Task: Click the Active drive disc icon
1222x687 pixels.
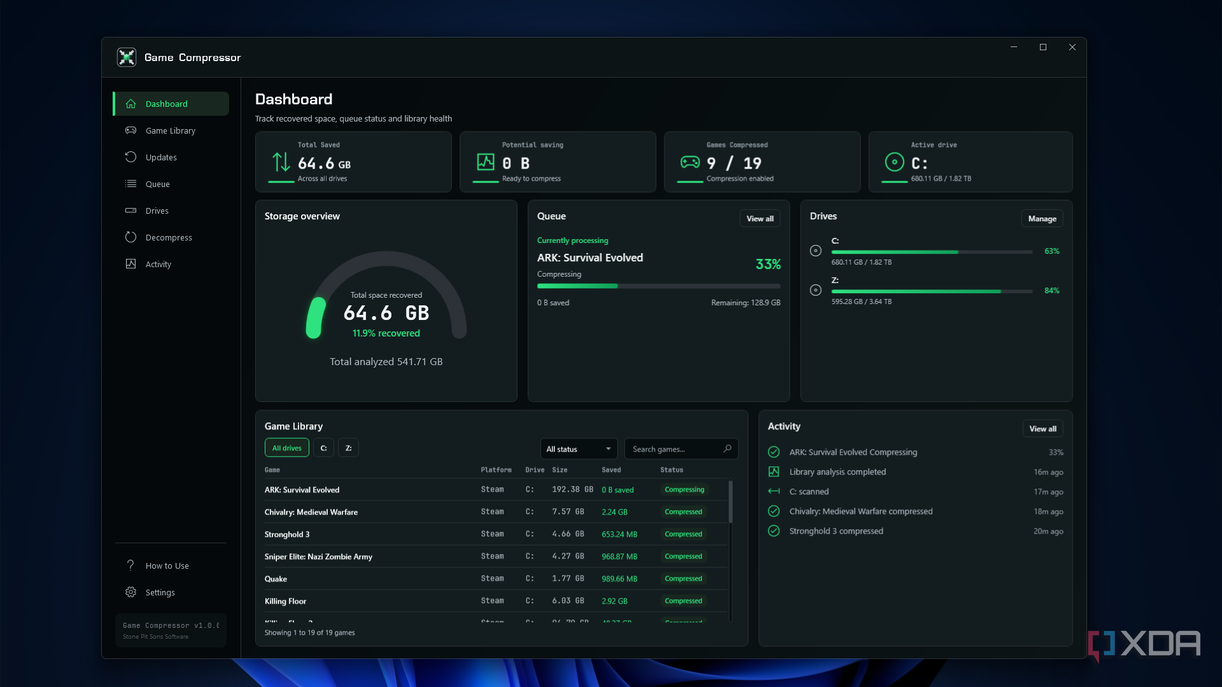Action: click(x=894, y=162)
